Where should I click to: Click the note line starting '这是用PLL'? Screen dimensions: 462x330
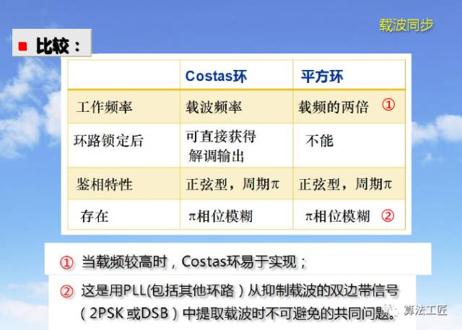[x=240, y=291]
